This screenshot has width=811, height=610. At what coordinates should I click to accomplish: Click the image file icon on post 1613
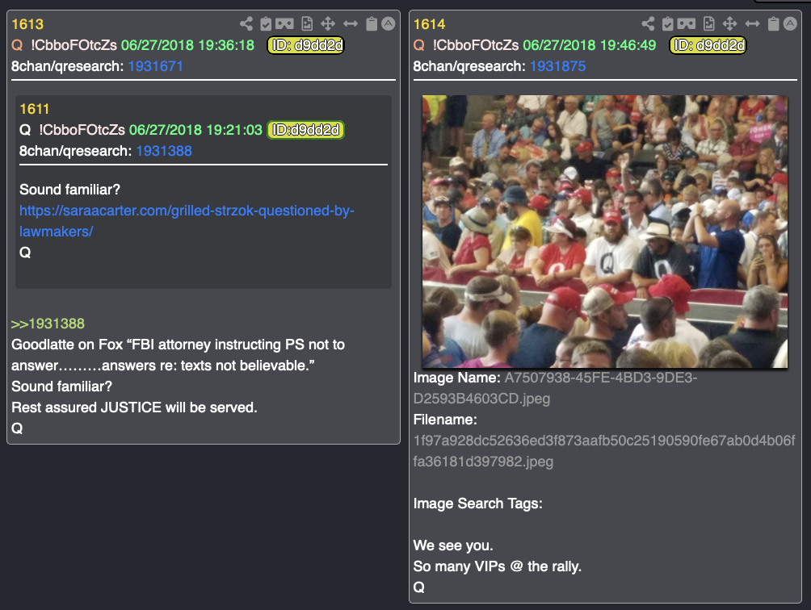click(307, 23)
